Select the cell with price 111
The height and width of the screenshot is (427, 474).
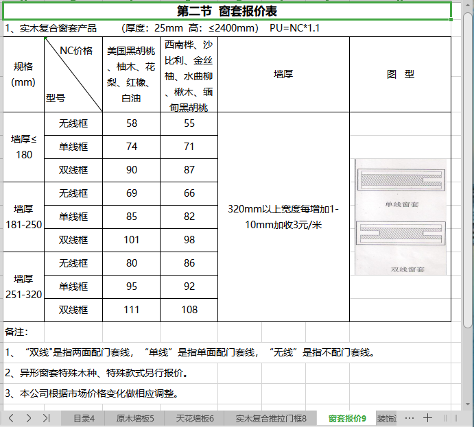tap(132, 310)
